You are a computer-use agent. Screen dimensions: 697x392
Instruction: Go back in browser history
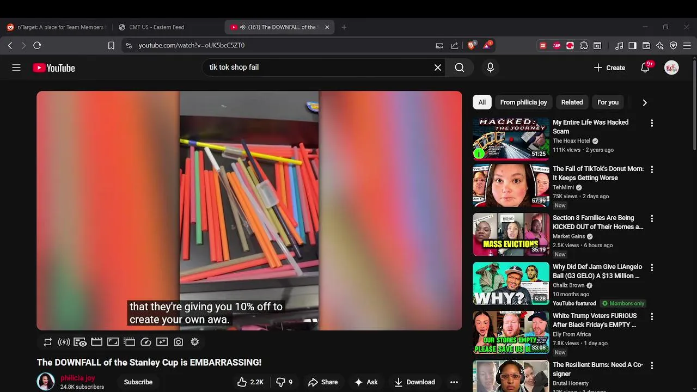coord(10,46)
